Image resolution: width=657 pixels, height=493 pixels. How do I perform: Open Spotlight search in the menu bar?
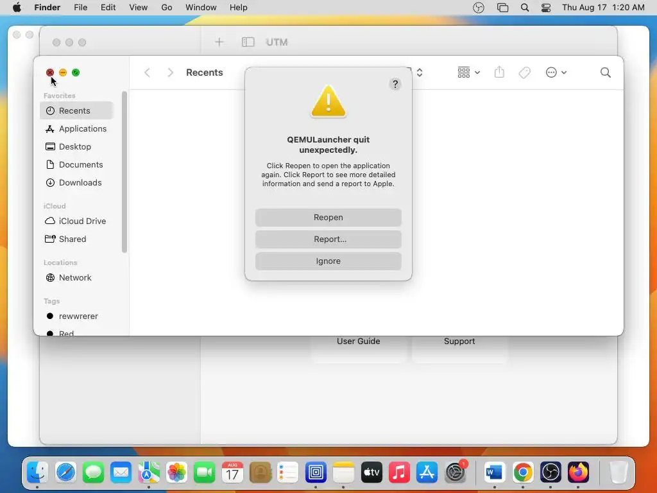point(525,8)
